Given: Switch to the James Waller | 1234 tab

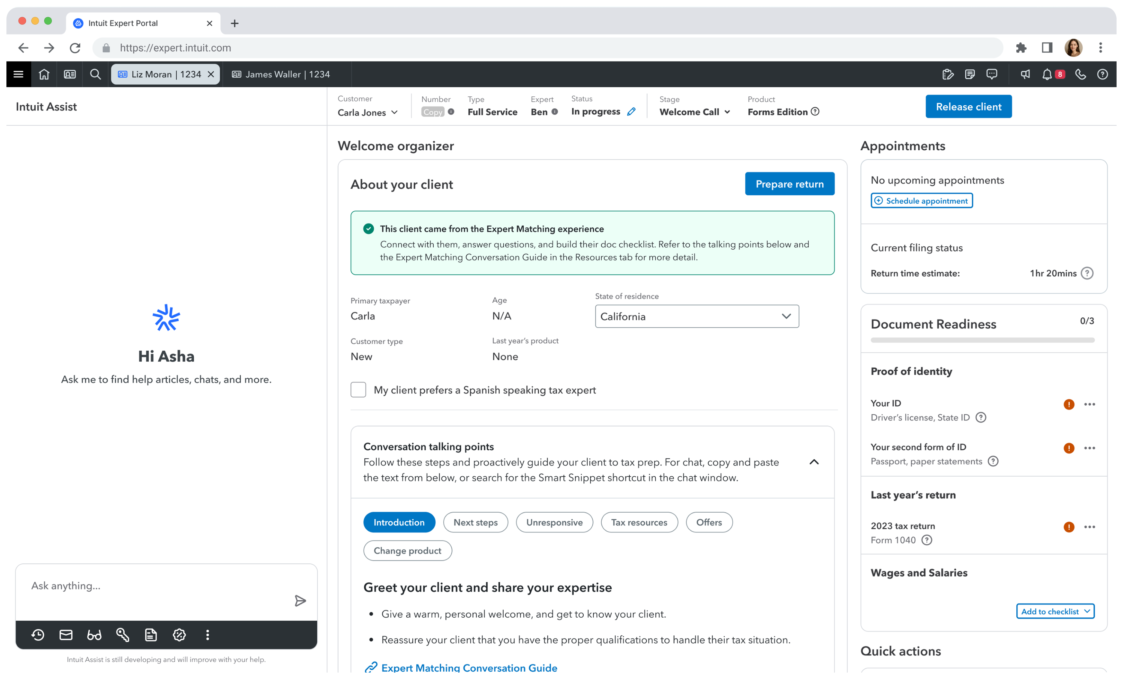Looking at the screenshot, I should 281,74.
